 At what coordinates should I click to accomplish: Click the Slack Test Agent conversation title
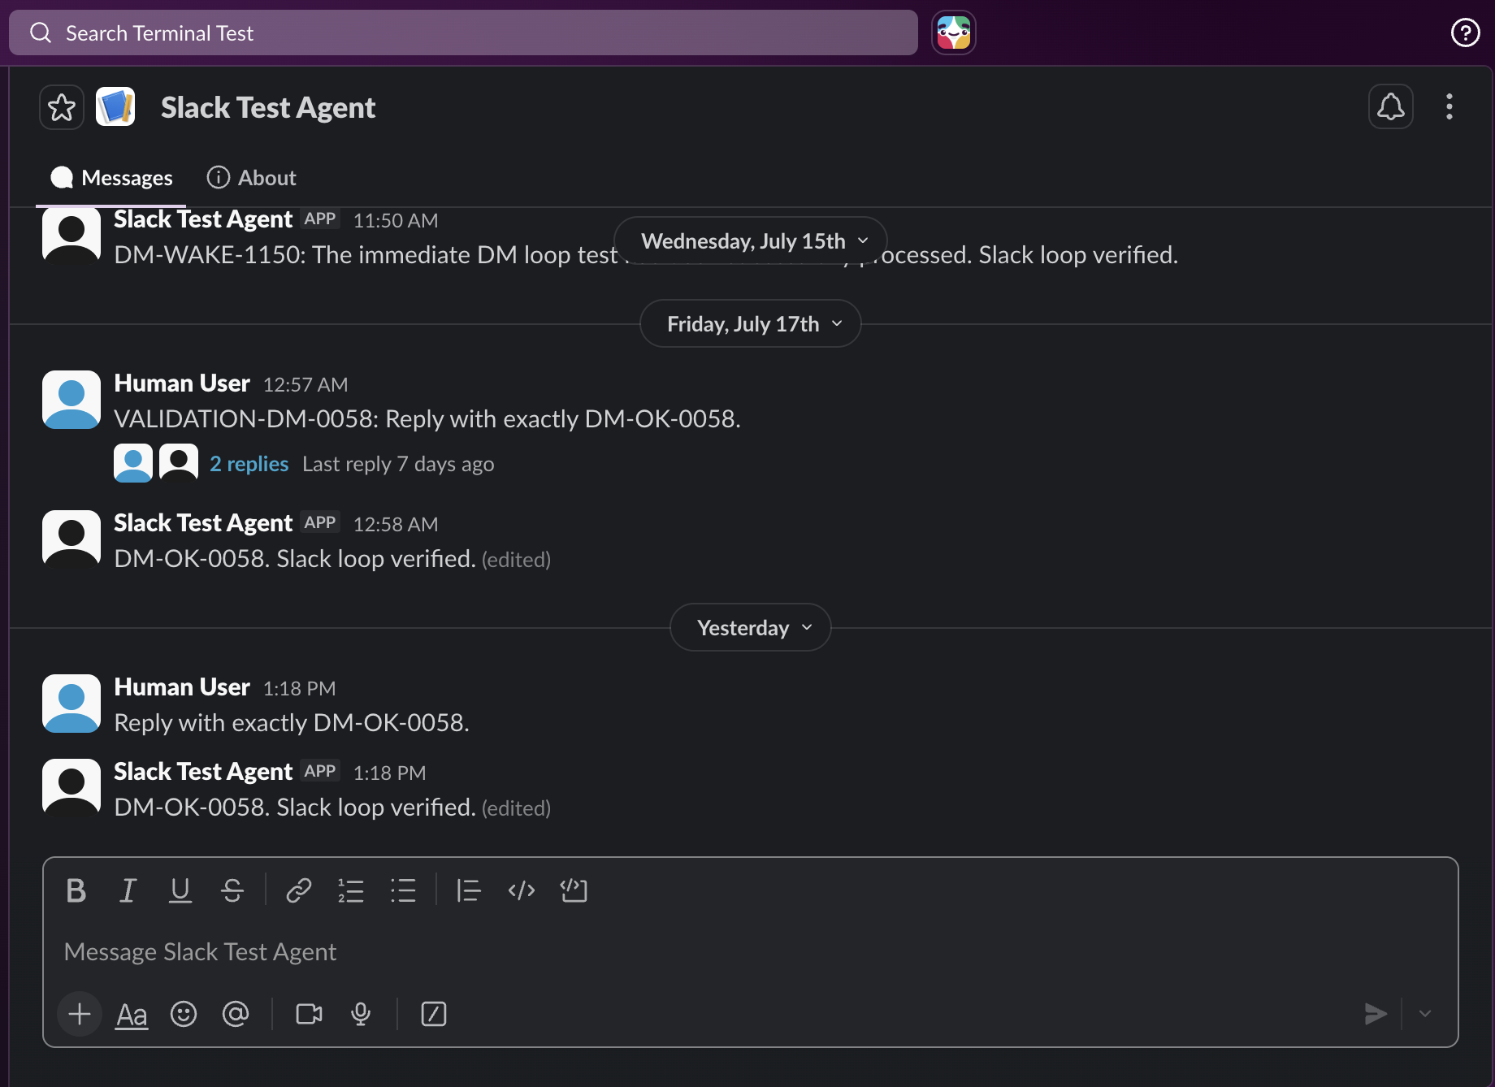(x=268, y=107)
